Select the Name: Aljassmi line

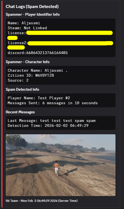click(24, 23)
